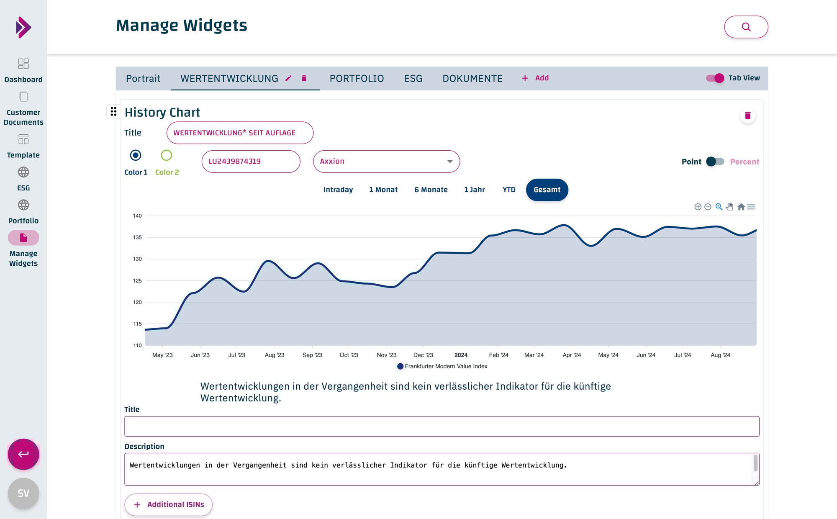Open the Template section

pyautogui.click(x=23, y=139)
